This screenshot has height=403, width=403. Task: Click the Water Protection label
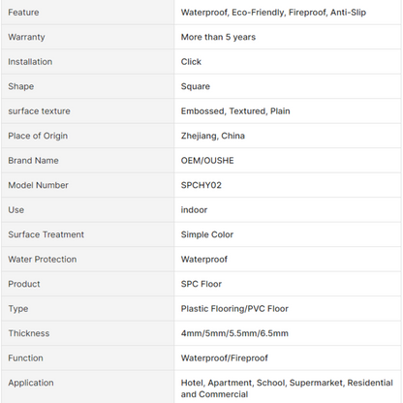click(x=43, y=260)
